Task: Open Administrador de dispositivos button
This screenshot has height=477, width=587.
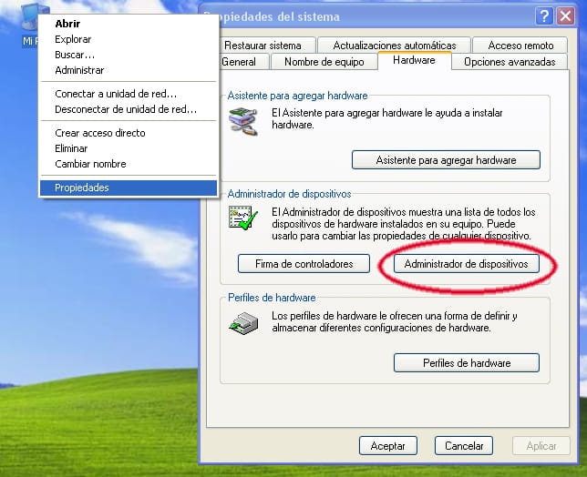Action: [x=466, y=264]
